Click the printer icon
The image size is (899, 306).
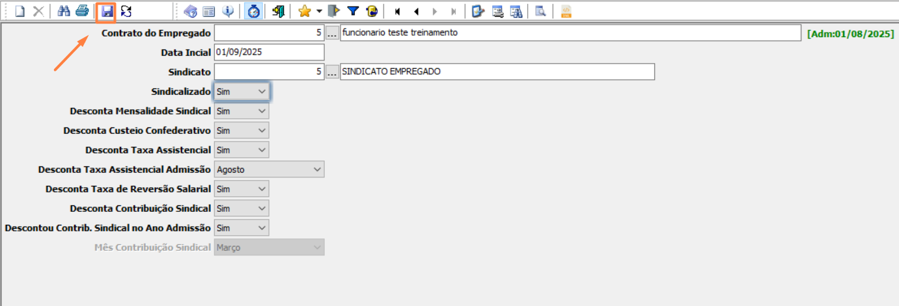[81, 11]
